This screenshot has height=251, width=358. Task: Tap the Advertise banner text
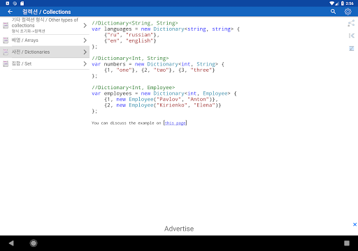click(179, 229)
